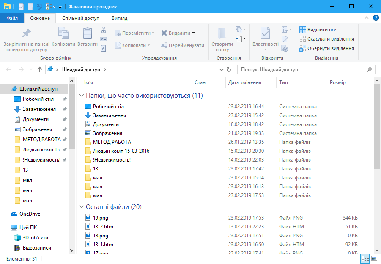This screenshot has width=381, height=264.
Task: Click the properties checkmark icon in title bar
Action: [x=21, y=7]
